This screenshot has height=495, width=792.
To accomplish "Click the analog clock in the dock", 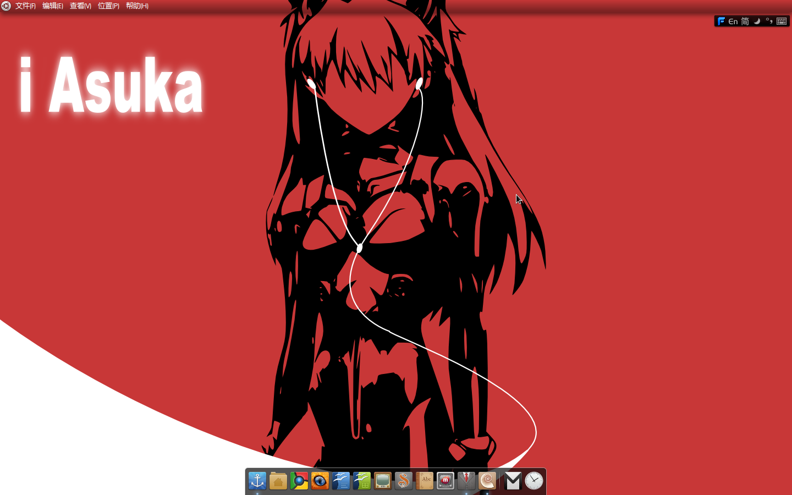I will [x=533, y=481].
